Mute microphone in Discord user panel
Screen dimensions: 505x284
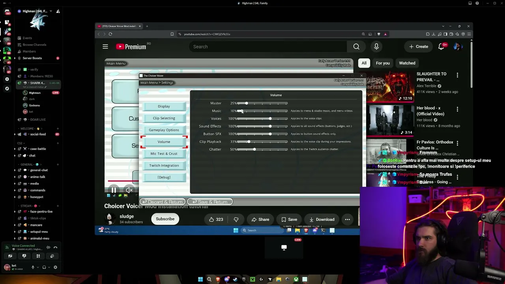pos(33,267)
